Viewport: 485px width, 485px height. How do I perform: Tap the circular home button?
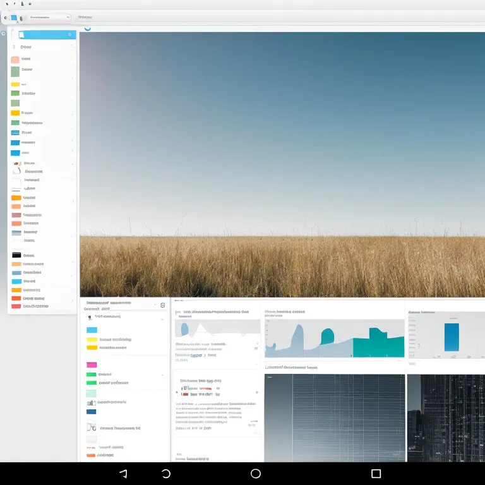click(256, 473)
